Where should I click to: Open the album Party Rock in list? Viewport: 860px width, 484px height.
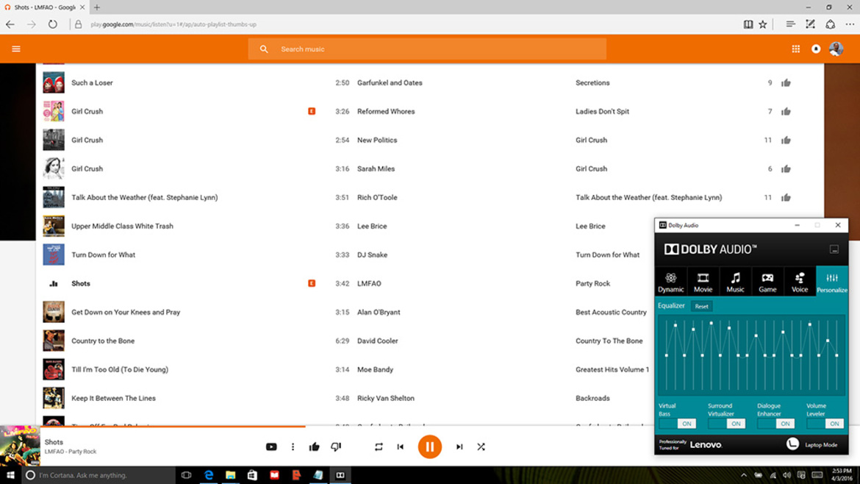(592, 284)
